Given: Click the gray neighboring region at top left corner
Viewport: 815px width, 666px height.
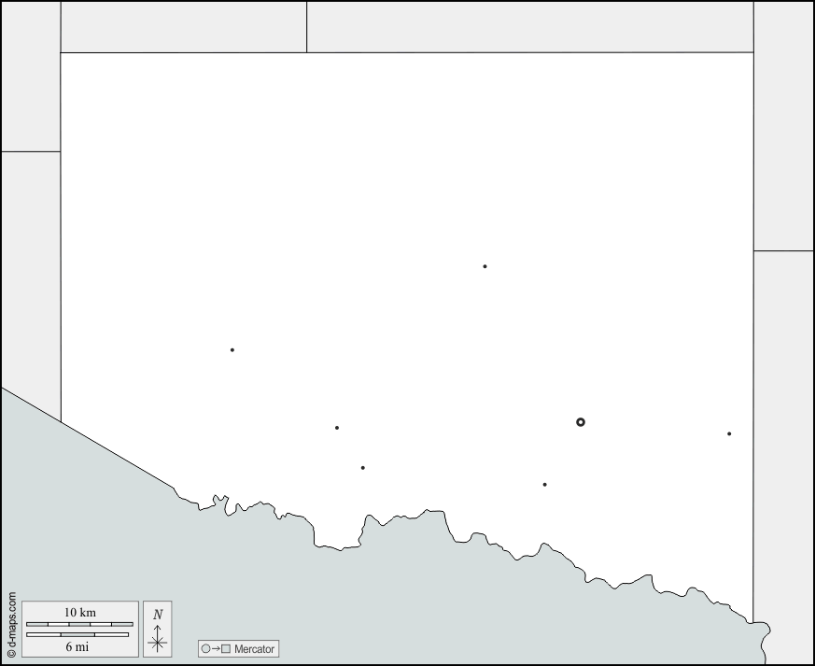Looking at the screenshot, I should (x=30, y=75).
